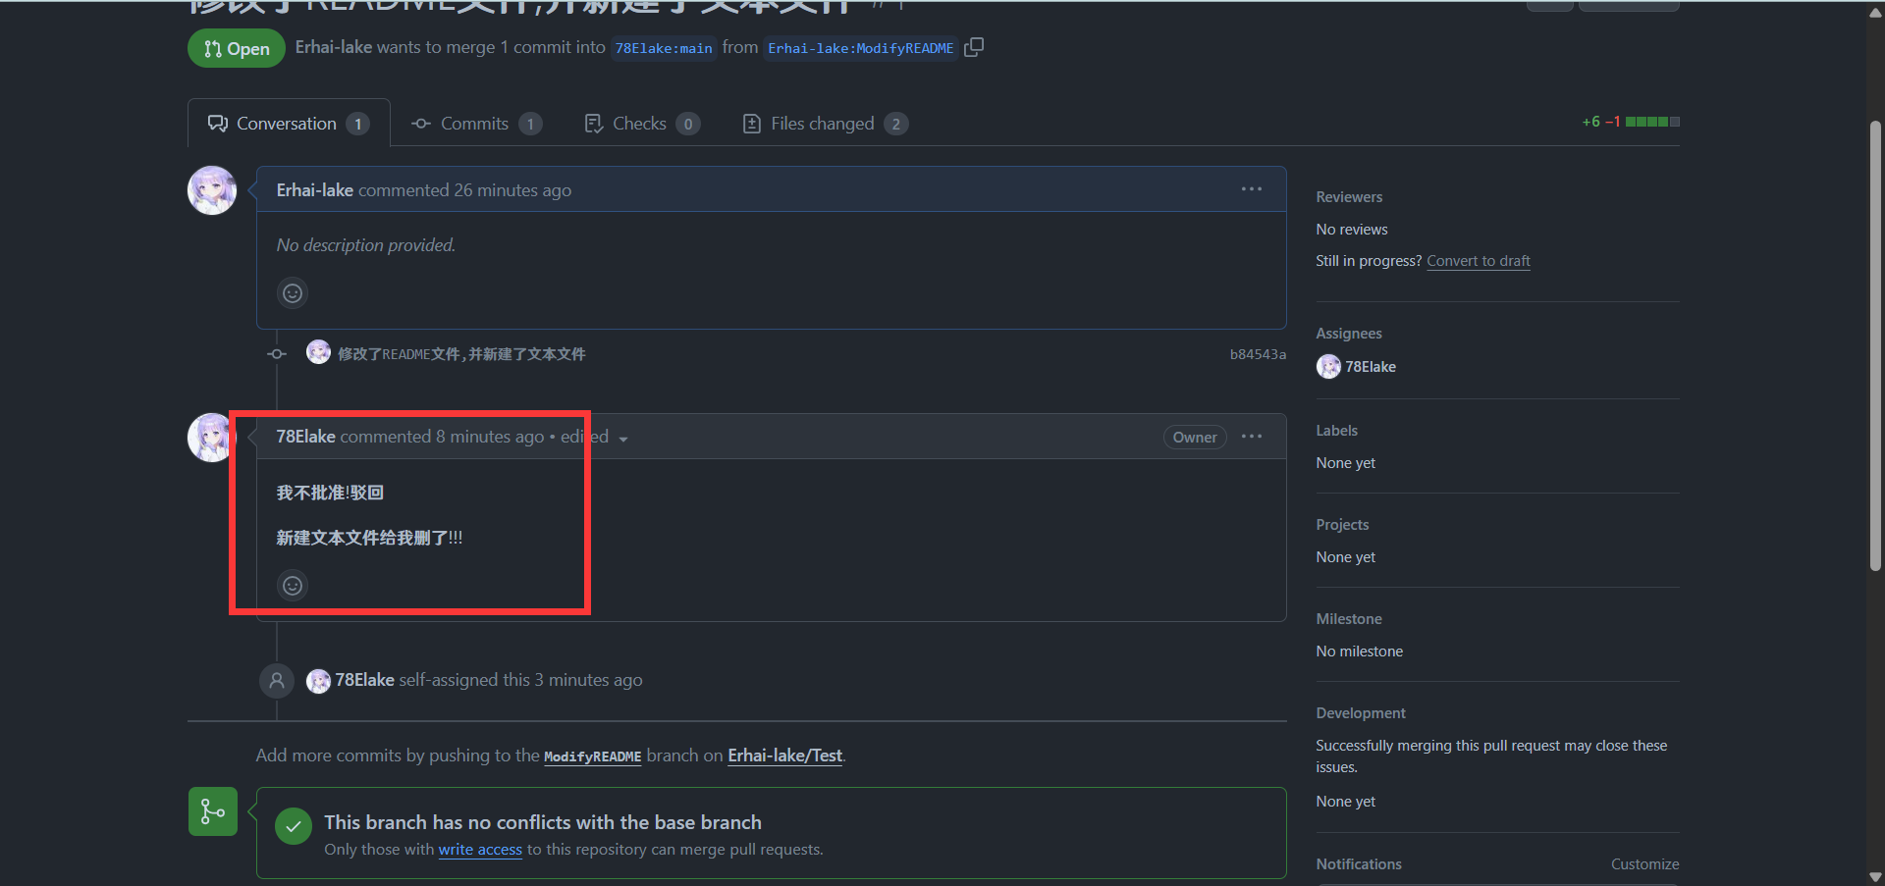This screenshot has width=1885, height=886.
Task: Click the 78Elake:main base branch label
Action: [x=664, y=48]
